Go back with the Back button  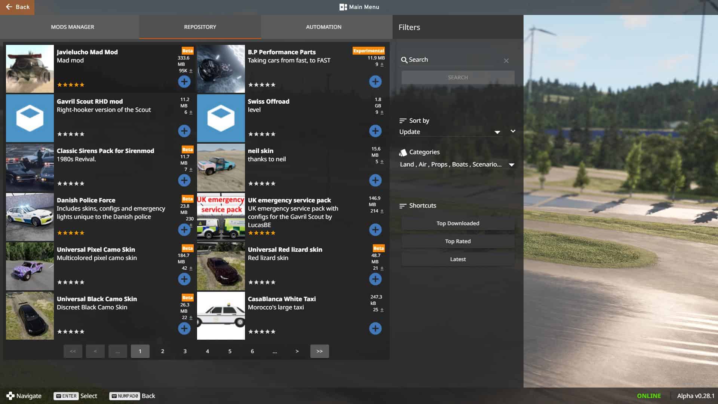point(17,7)
